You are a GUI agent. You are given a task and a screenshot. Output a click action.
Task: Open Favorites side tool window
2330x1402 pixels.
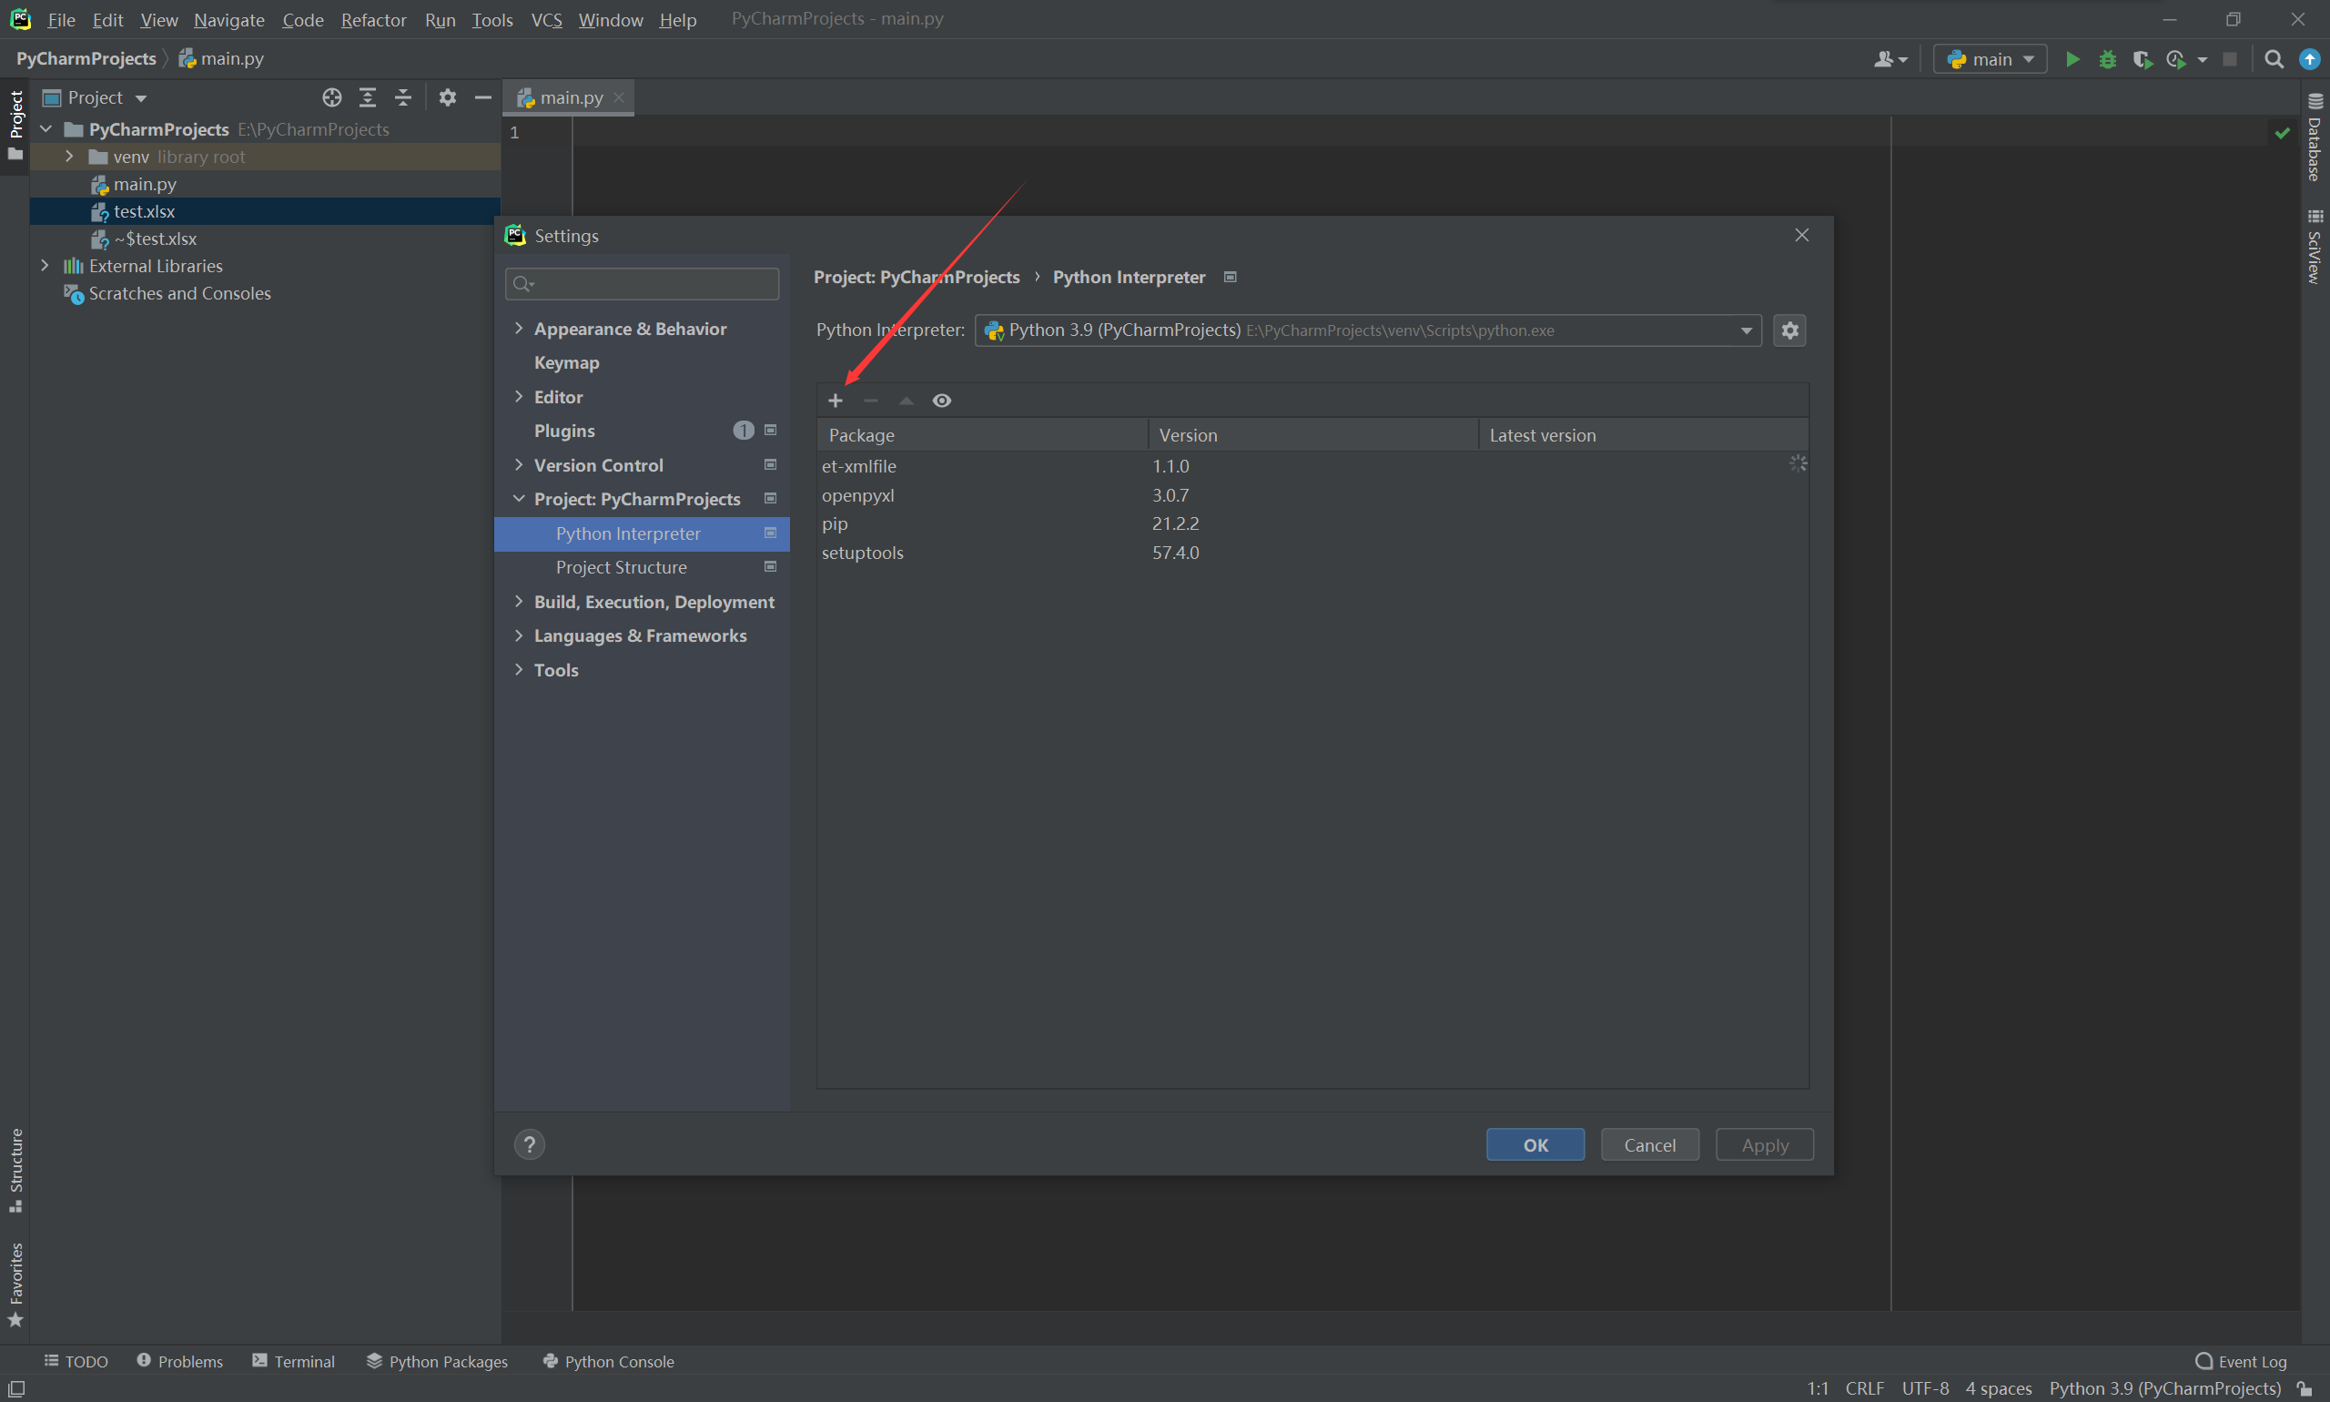15,1285
